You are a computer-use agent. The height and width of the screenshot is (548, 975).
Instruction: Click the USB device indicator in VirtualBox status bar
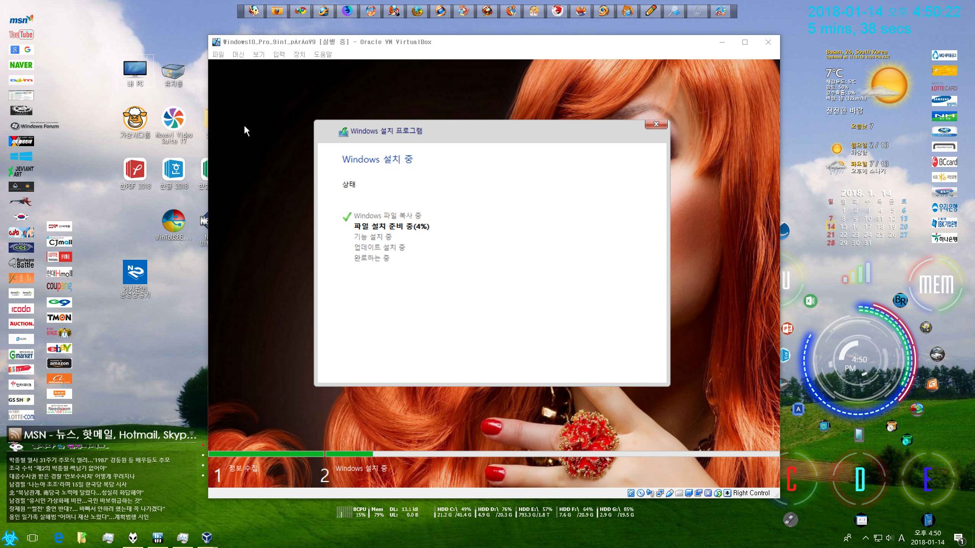(x=669, y=493)
